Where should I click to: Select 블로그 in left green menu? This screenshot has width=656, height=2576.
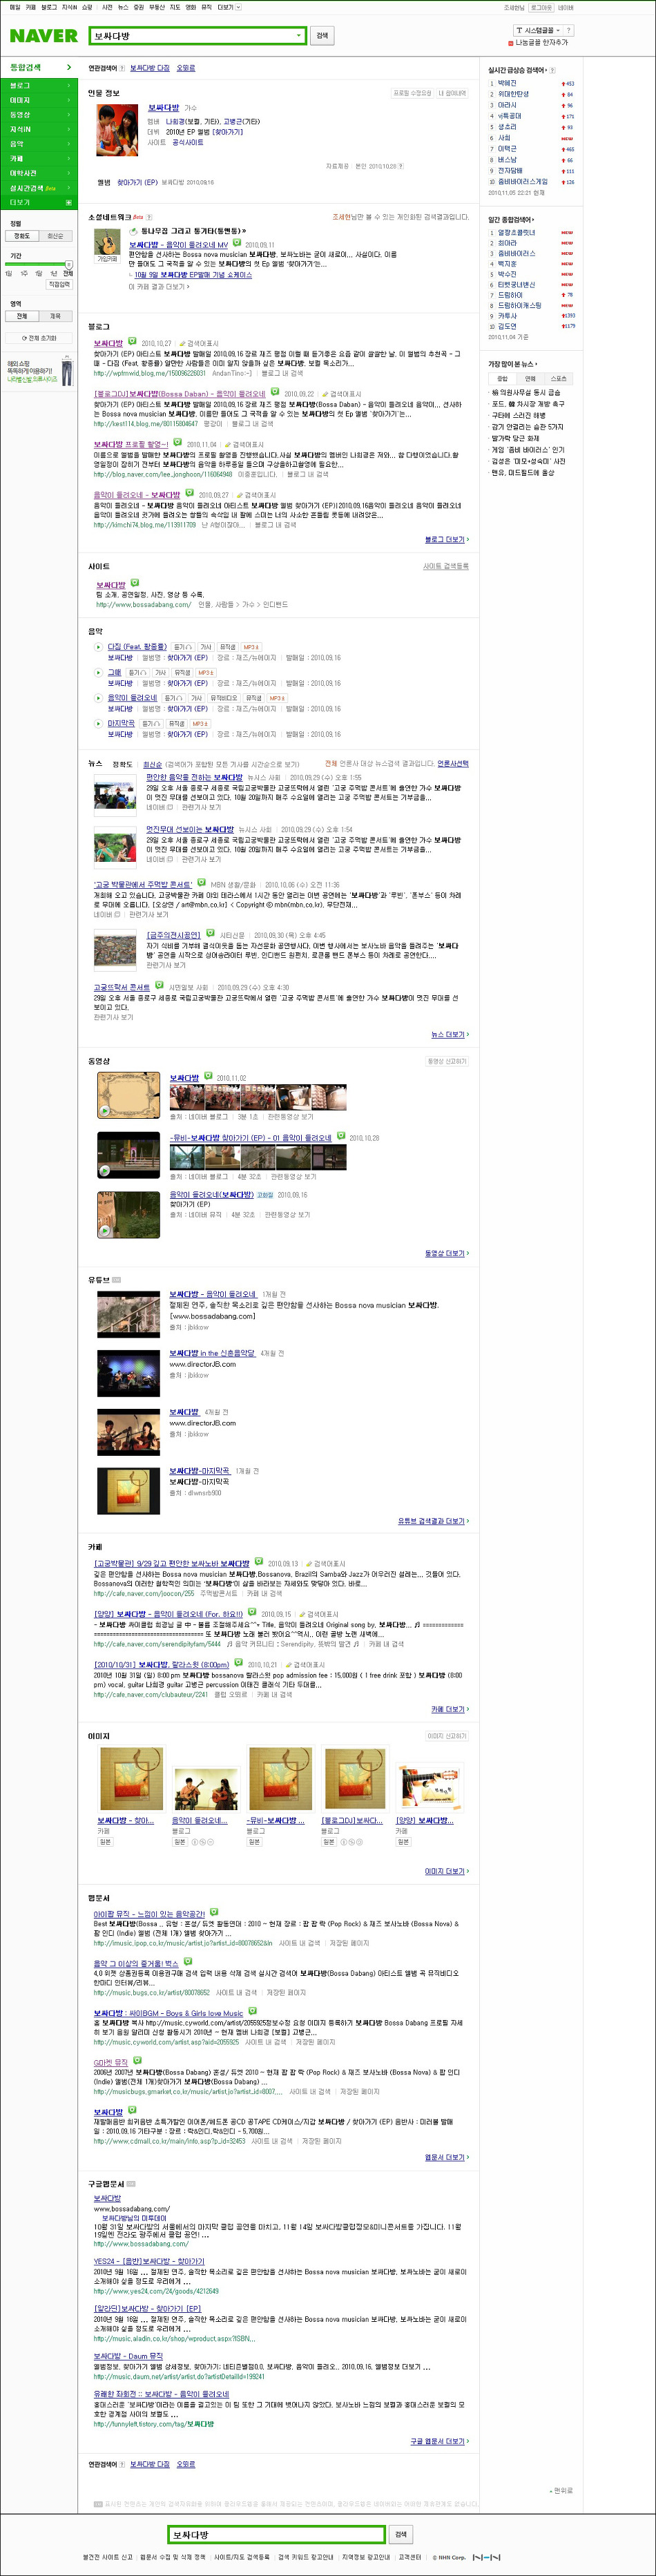37,86
